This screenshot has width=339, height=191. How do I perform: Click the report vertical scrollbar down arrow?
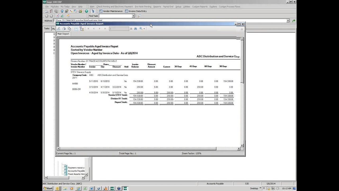click(242, 145)
